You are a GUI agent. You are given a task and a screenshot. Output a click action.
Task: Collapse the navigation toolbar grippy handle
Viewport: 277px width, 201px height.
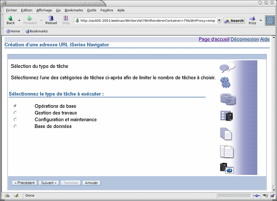point(3,20)
